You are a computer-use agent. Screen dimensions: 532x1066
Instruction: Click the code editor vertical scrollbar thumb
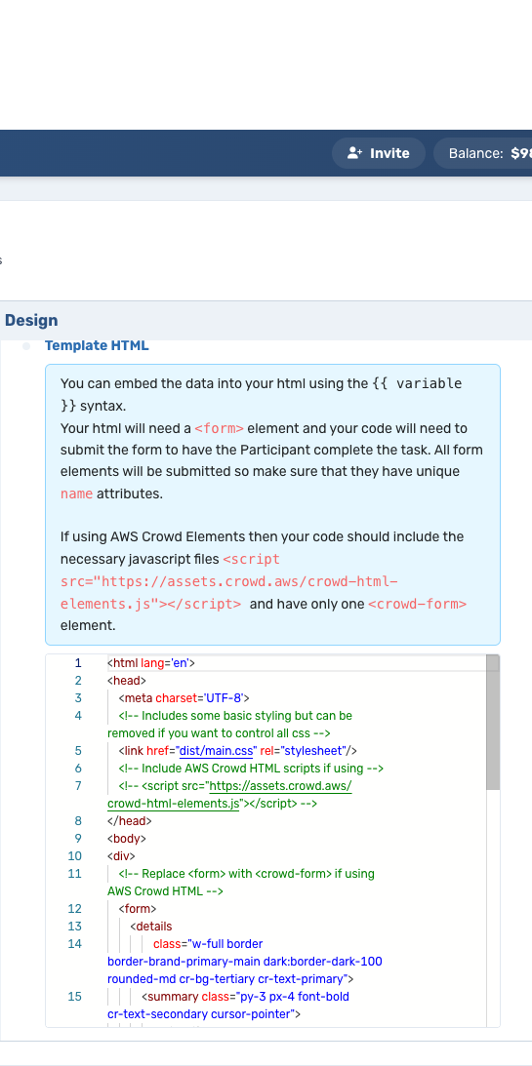click(493, 722)
